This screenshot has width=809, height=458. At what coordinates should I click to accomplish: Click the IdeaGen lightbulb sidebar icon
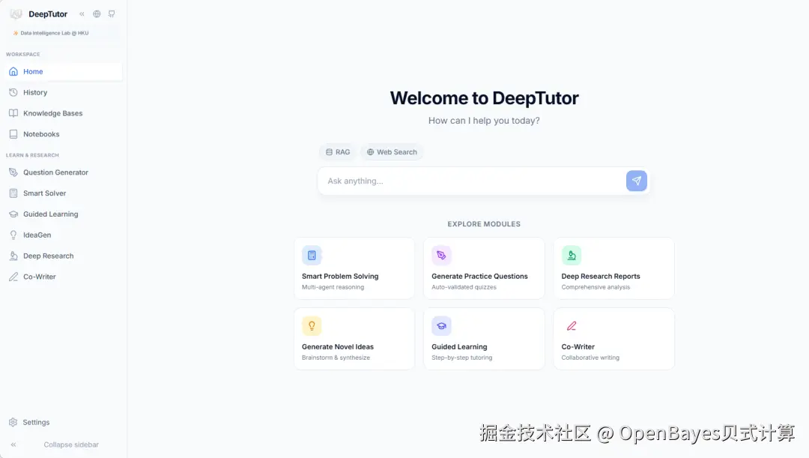13,235
